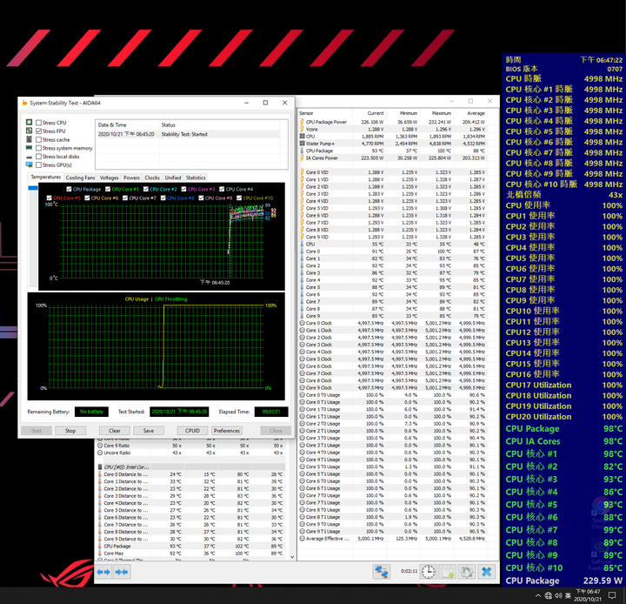Toggle CPU Core #1 graph checkbox
This screenshot has width=626, height=604.
click(108, 189)
